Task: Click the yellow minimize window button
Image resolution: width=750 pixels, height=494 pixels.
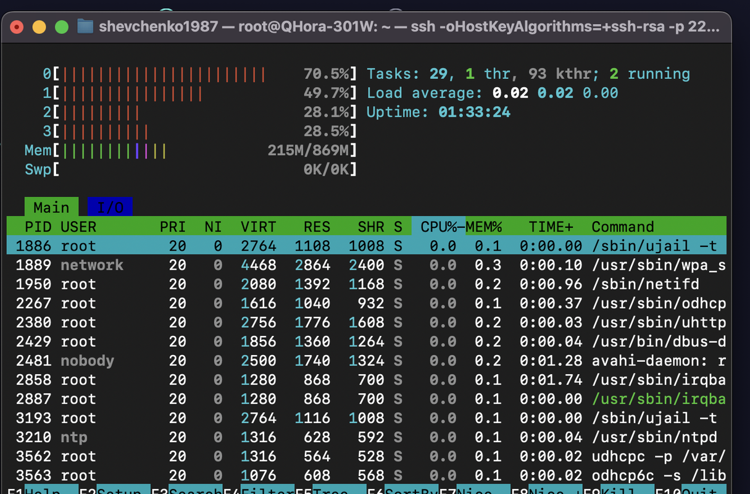Action: point(39,27)
